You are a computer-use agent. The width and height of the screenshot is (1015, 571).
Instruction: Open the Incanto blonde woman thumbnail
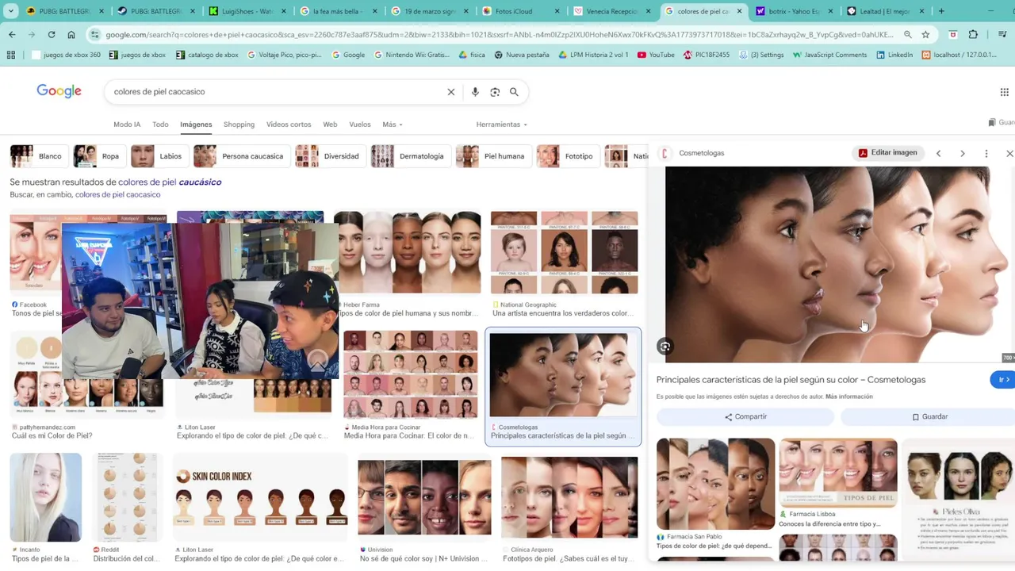point(45,498)
